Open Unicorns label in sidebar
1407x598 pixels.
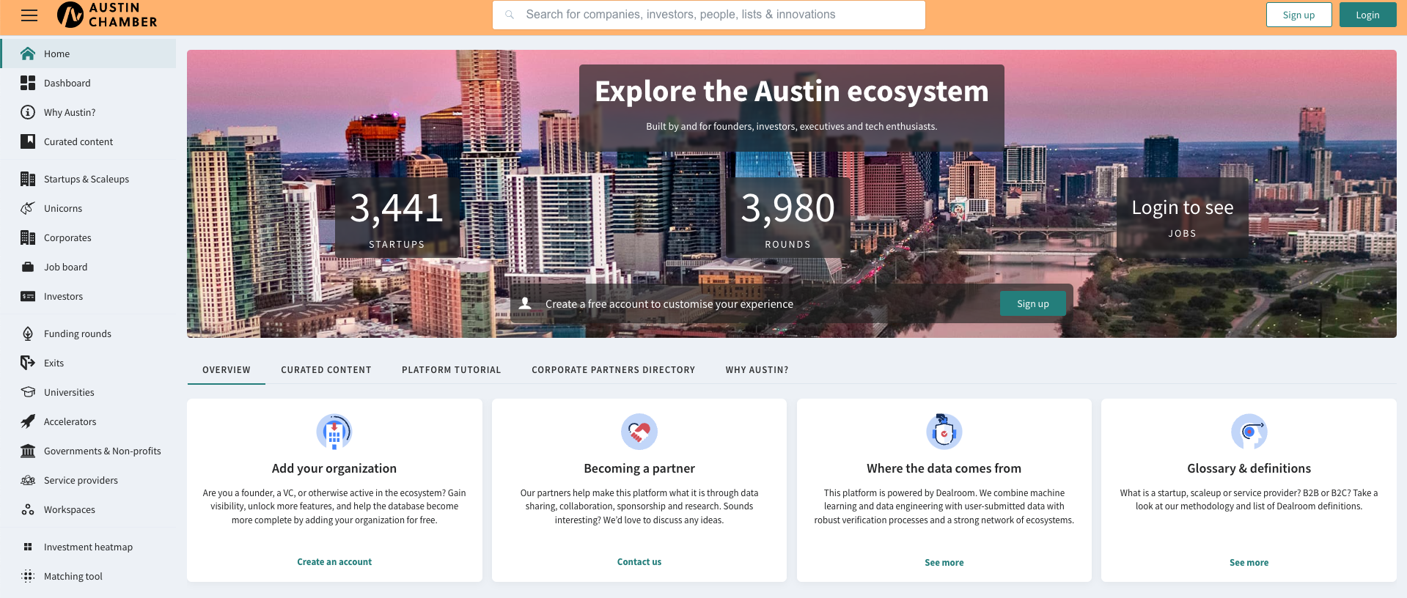(63, 208)
